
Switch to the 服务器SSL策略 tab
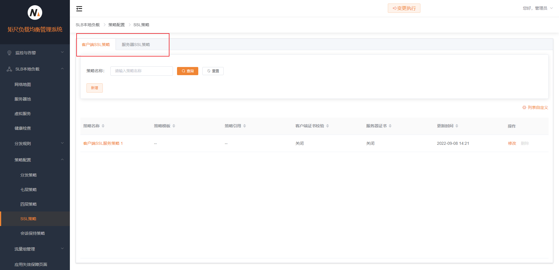[x=136, y=45]
